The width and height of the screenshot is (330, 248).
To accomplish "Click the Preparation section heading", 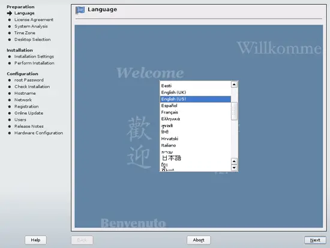I will (x=20, y=7).
